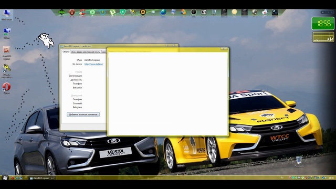This screenshot has height=189, width=336.
Task: Open the yellow keys desktop shortcut
Action: [x=7, y=71]
